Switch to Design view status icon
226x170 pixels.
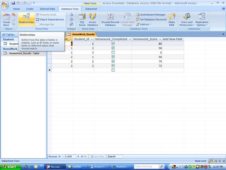coord(224,161)
